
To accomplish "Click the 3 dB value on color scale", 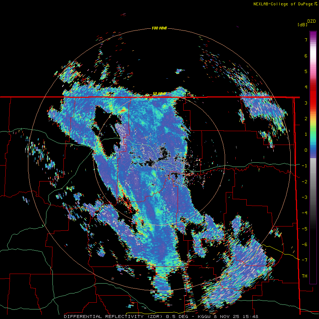I will (306, 103).
